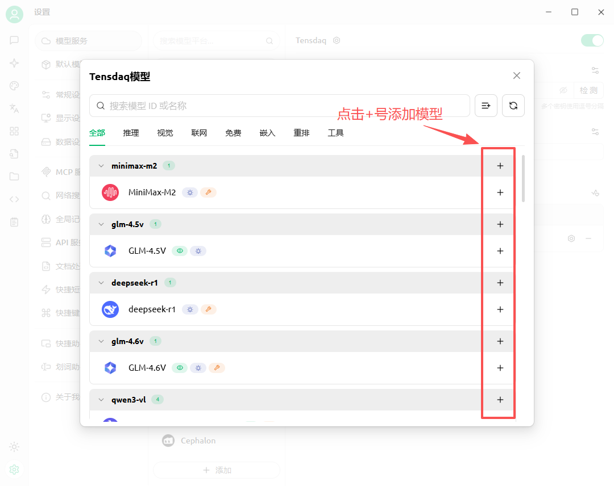Screen dimensions: 614x486
Task: Click the add-all-to-list button beside the search box
Action: pos(486,106)
